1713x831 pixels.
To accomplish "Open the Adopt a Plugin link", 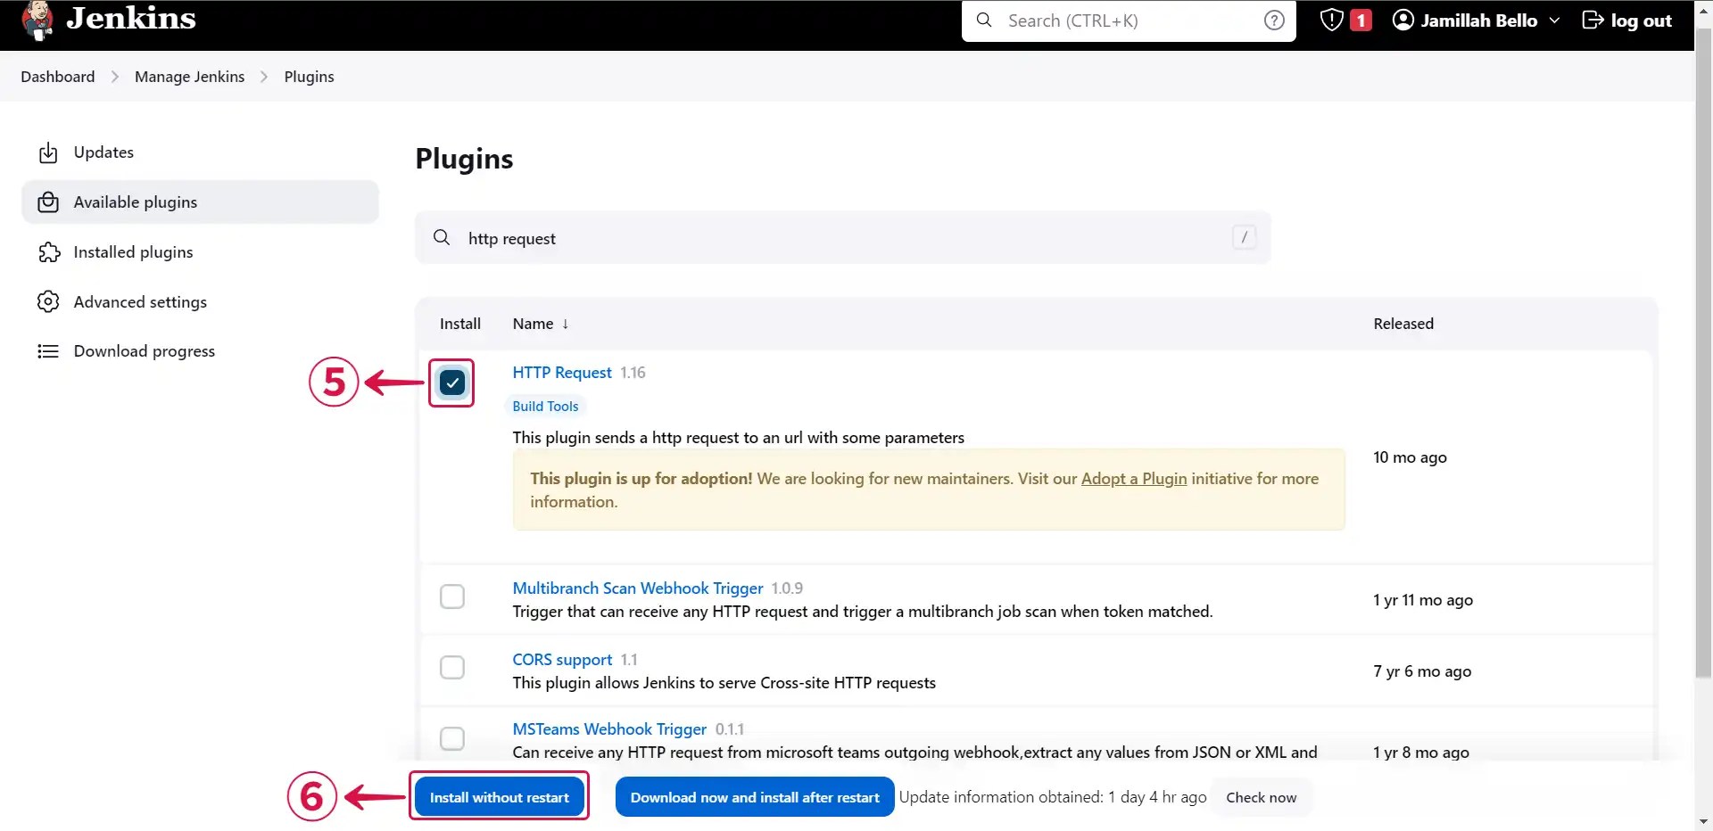I will pos(1133,478).
